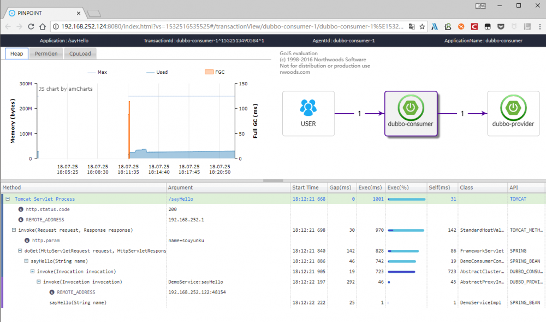
Task: Click the FrameworkServlet class cell
Action: pyautogui.click(x=483, y=251)
